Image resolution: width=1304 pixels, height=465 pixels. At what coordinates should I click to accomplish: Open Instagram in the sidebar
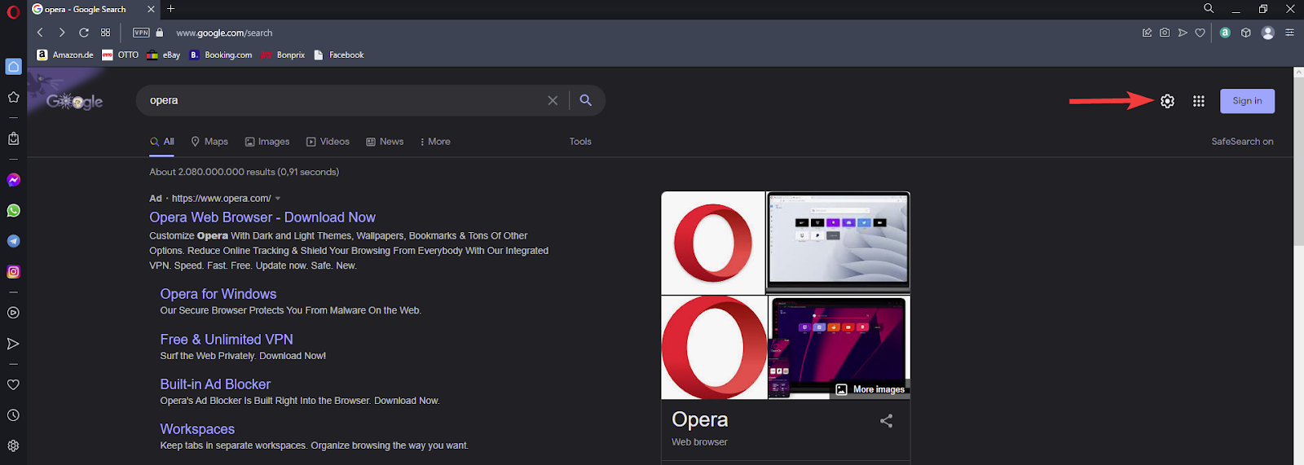[x=13, y=272]
